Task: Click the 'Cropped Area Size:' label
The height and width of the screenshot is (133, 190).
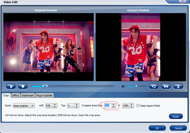Action: (92, 105)
